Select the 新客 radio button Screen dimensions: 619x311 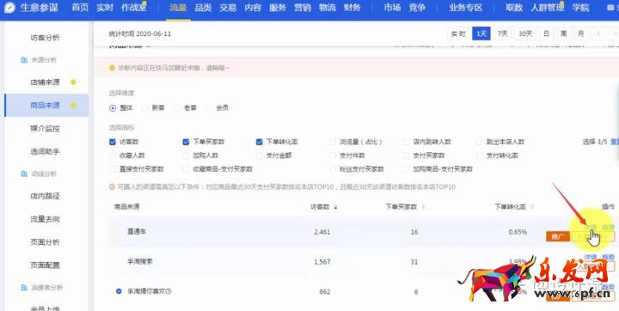tap(145, 107)
